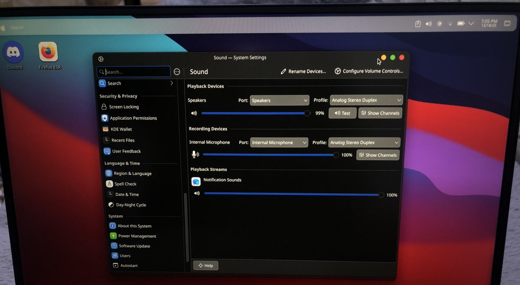The width and height of the screenshot is (520, 285).
Task: Click the show desktop icon beside the clock
Action: tap(507, 24)
